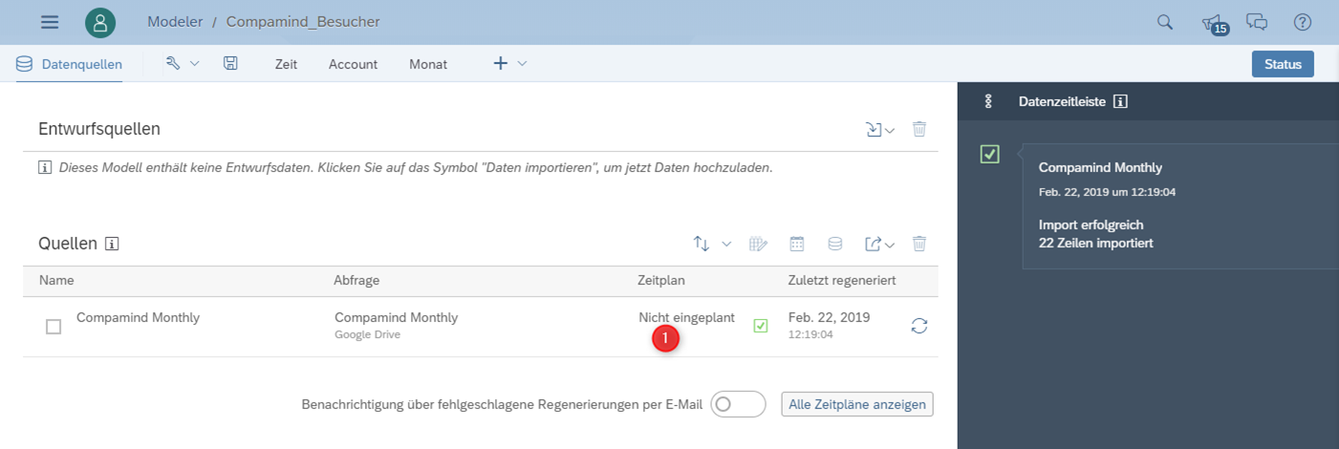Click the Abfrage column header
1339x449 pixels.
point(358,280)
